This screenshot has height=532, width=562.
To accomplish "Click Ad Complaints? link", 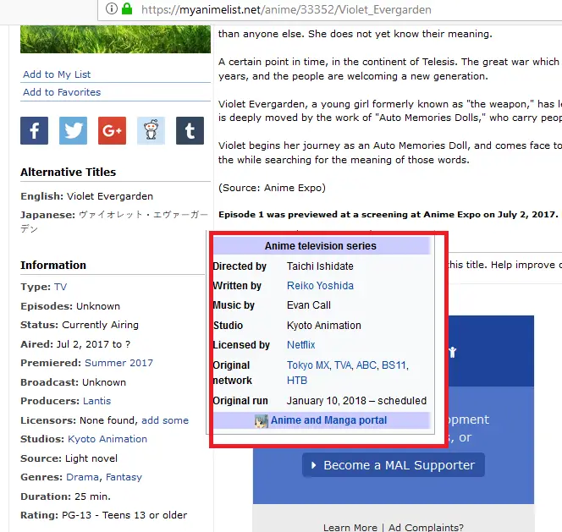I will click(426, 527).
